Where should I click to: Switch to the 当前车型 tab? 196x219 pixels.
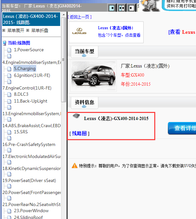84,52
